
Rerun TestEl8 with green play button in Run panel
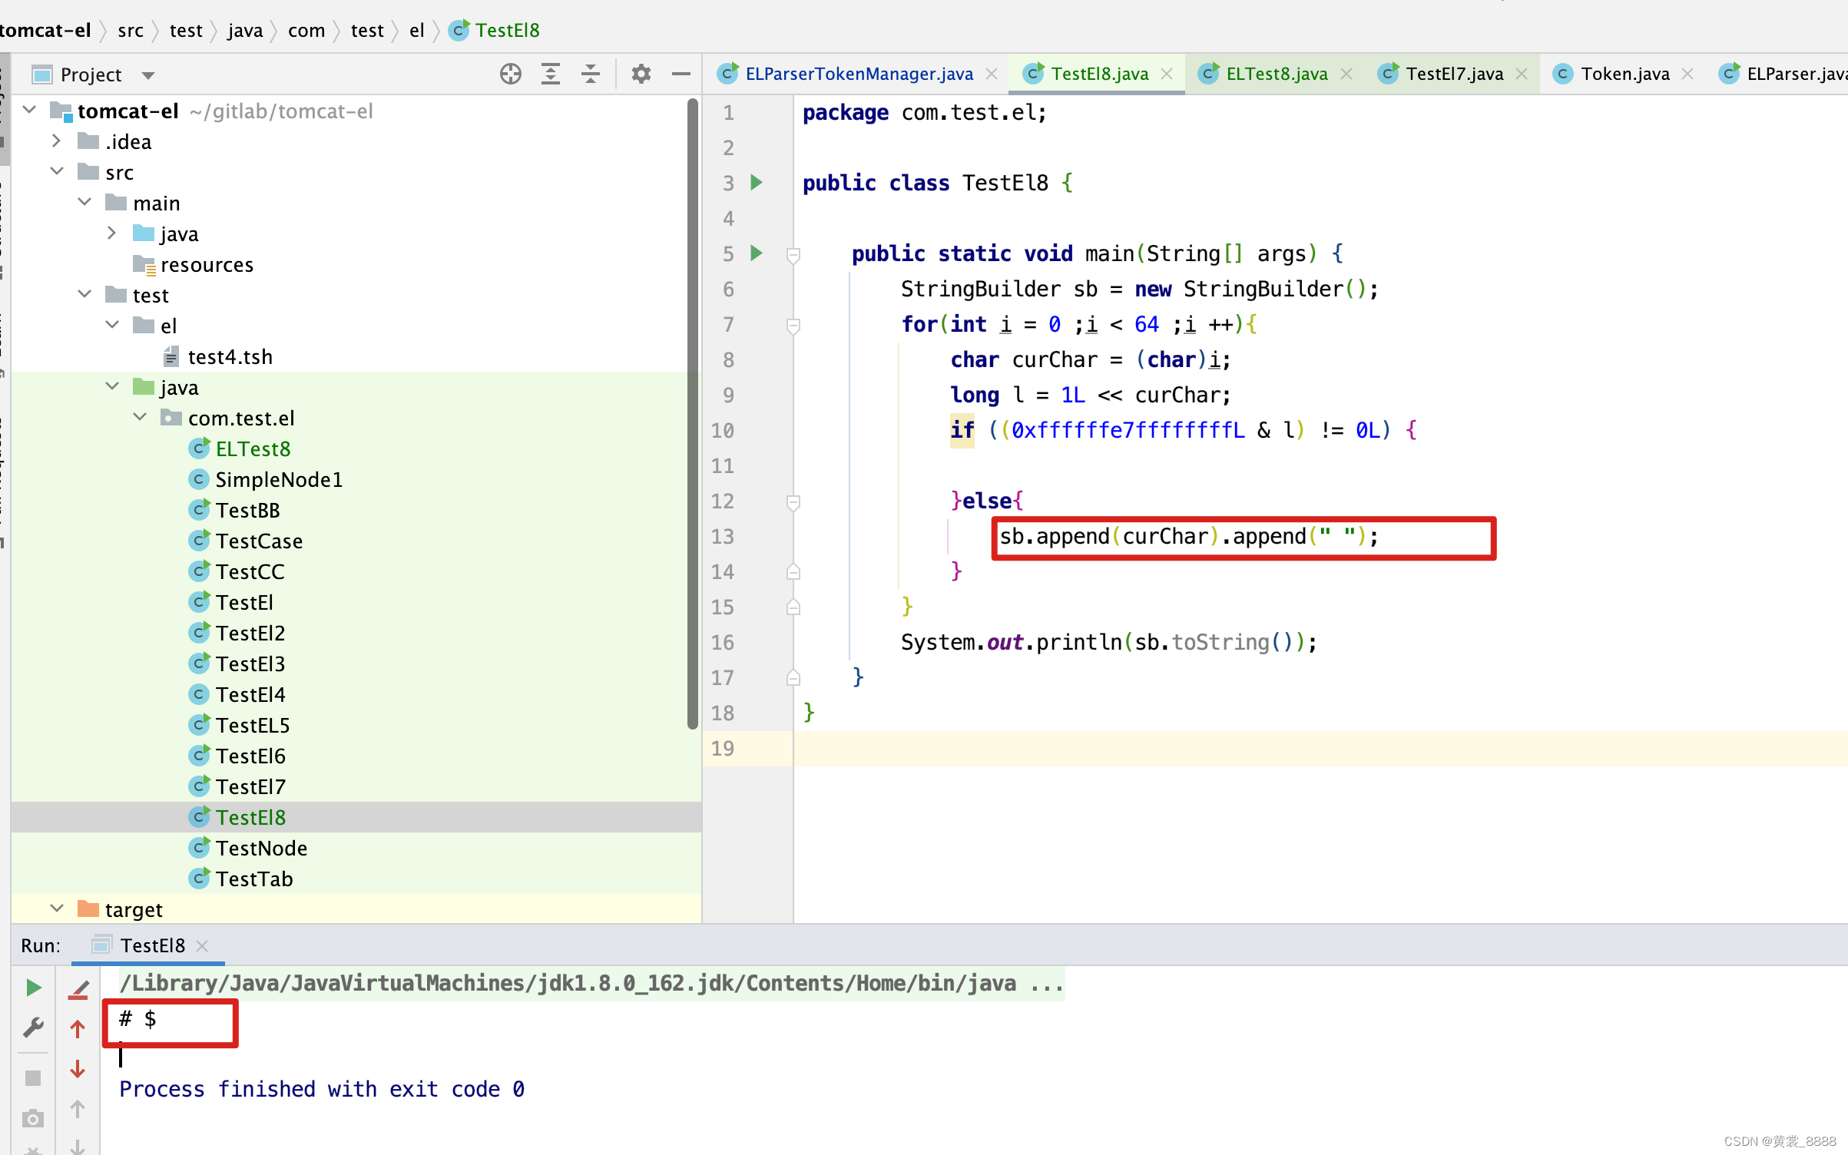pyautogui.click(x=33, y=988)
